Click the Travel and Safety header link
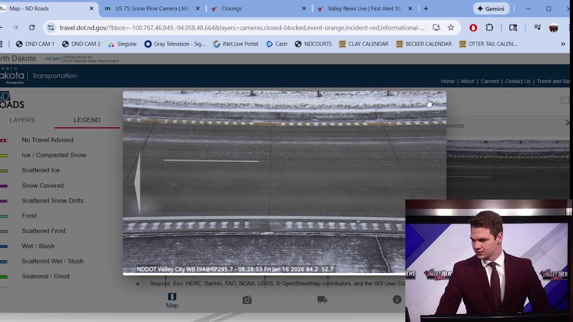This screenshot has width=573, height=322. tap(553, 81)
